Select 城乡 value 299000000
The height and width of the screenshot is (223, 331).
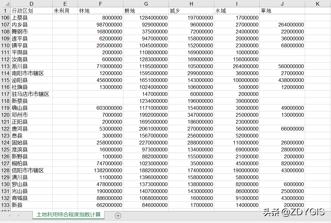[x=191, y=73]
